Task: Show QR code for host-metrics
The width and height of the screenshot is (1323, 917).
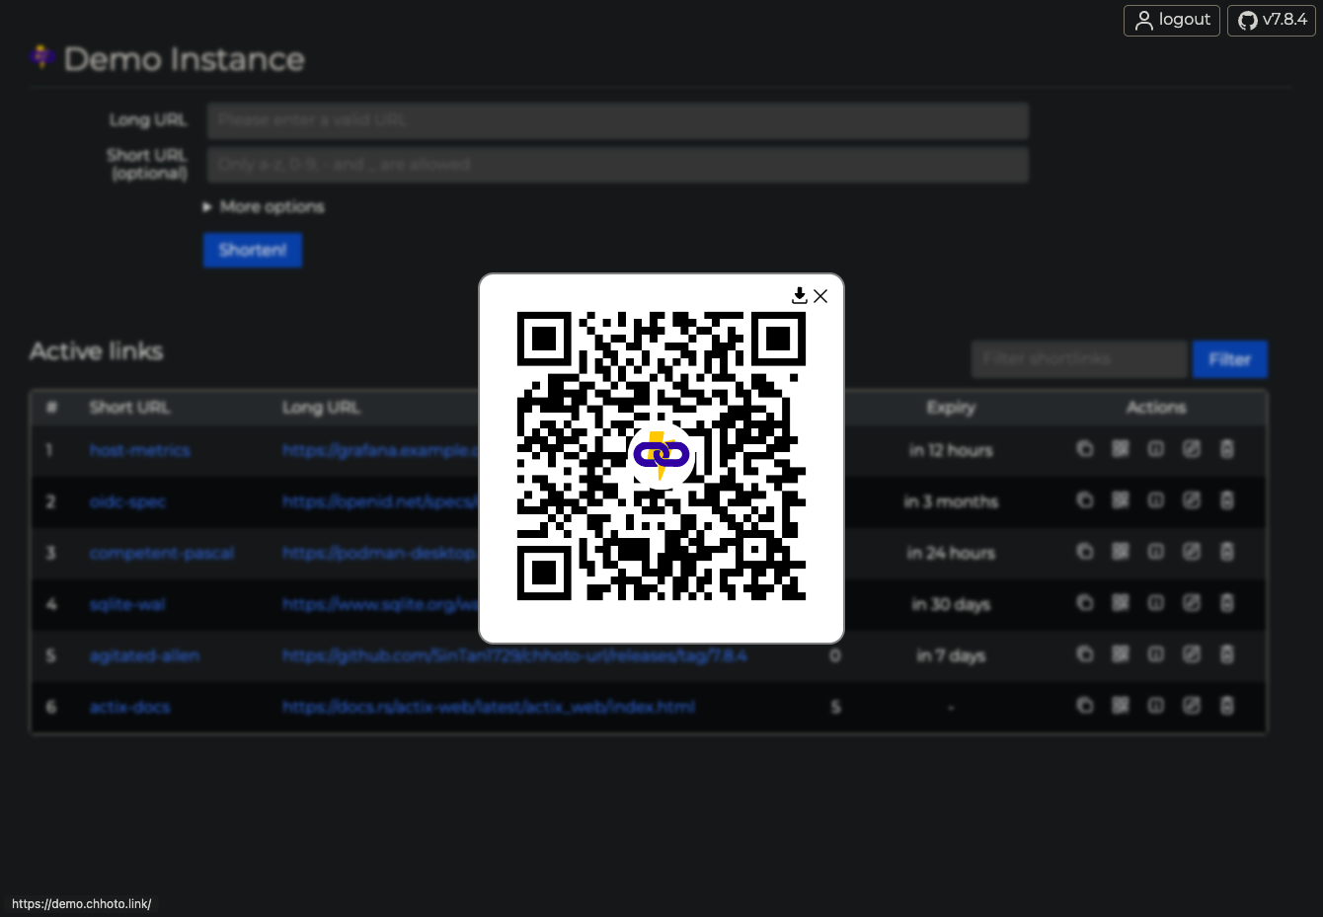Action: tap(1121, 449)
